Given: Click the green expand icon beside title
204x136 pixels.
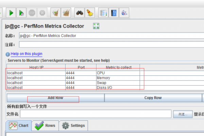Looking at the screenshot, I should pyautogui.click(x=96, y=26).
